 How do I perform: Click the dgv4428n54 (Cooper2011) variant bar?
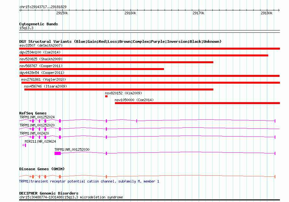[149, 76]
